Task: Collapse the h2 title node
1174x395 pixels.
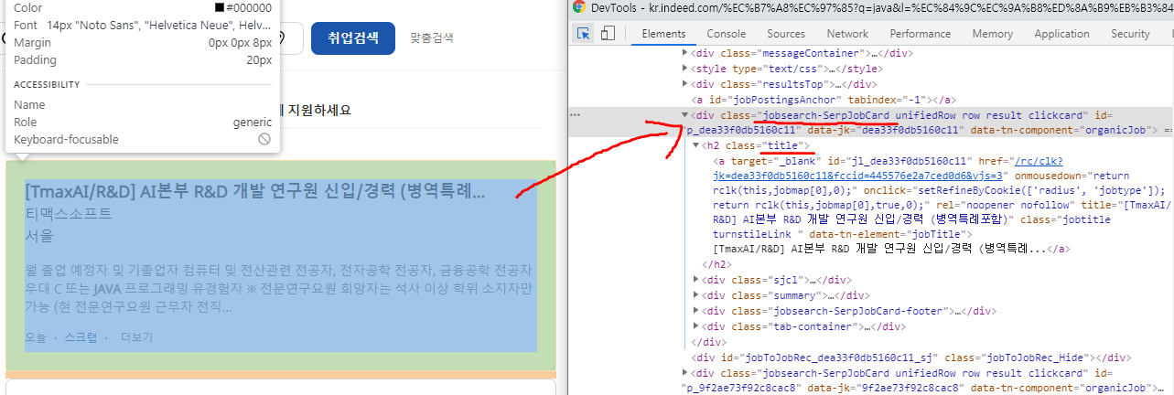Action: [695, 146]
